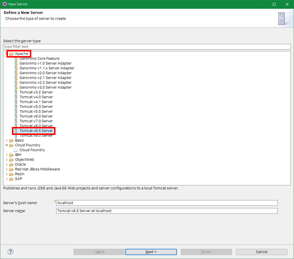The width and height of the screenshot is (294, 259).
Task: Click the Tomcat v6.0 Server icon
Action: (x=16, y=116)
